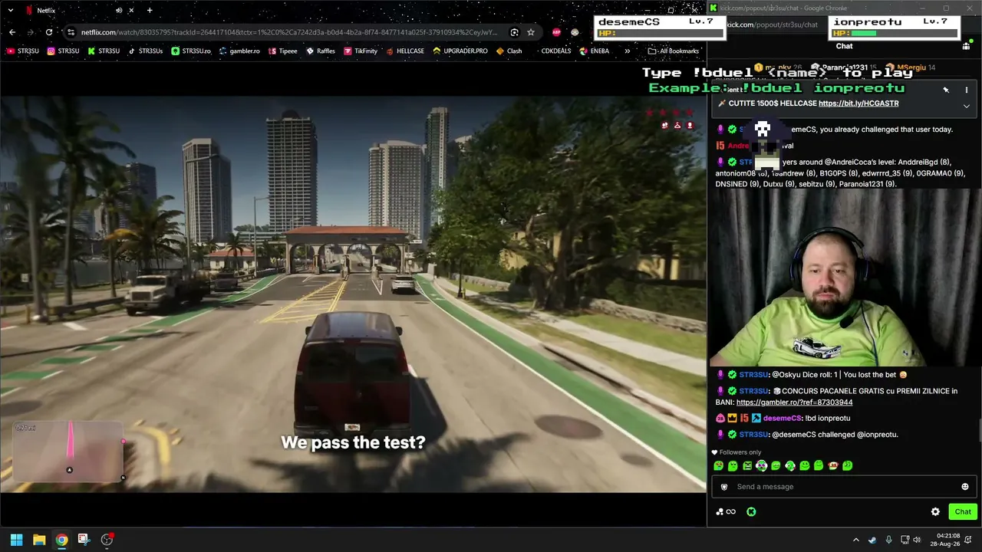The height and width of the screenshot is (552, 982).
Task: Click the Send a message input field
Action: coord(844,487)
